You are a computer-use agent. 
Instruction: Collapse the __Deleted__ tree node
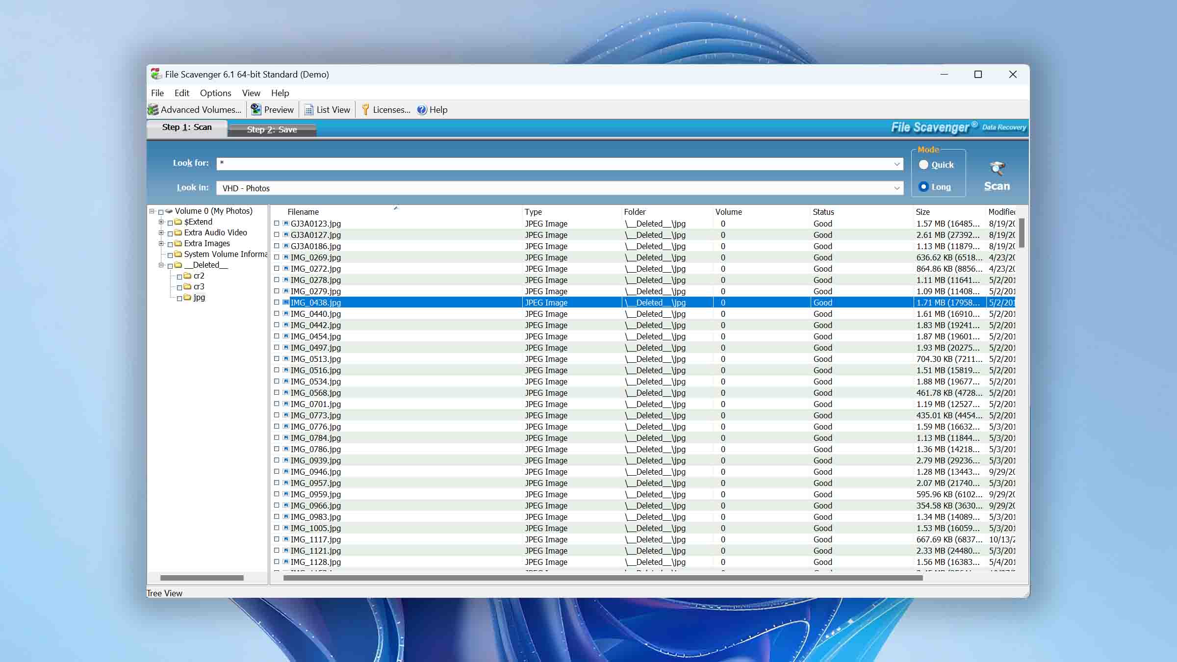[161, 265]
